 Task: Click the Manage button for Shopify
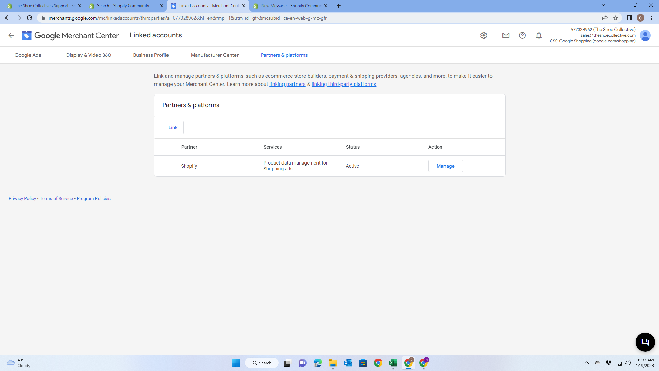coord(445,166)
